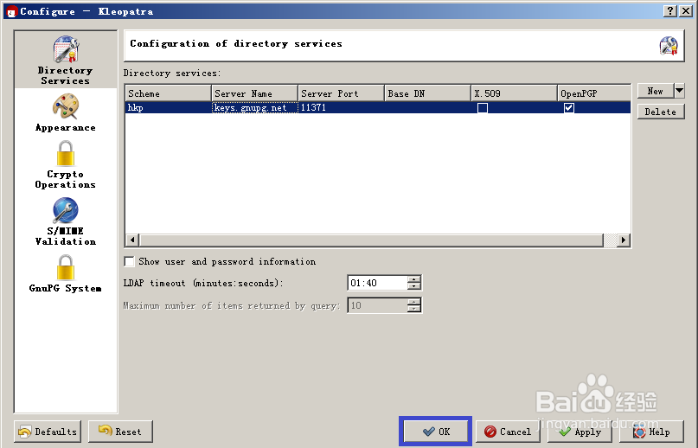Click the X.509 column header
This screenshot has width=698, height=448.
pos(514,93)
